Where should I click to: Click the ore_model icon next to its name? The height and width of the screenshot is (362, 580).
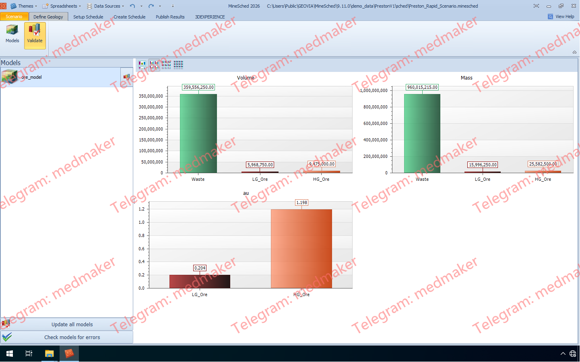tap(9, 77)
